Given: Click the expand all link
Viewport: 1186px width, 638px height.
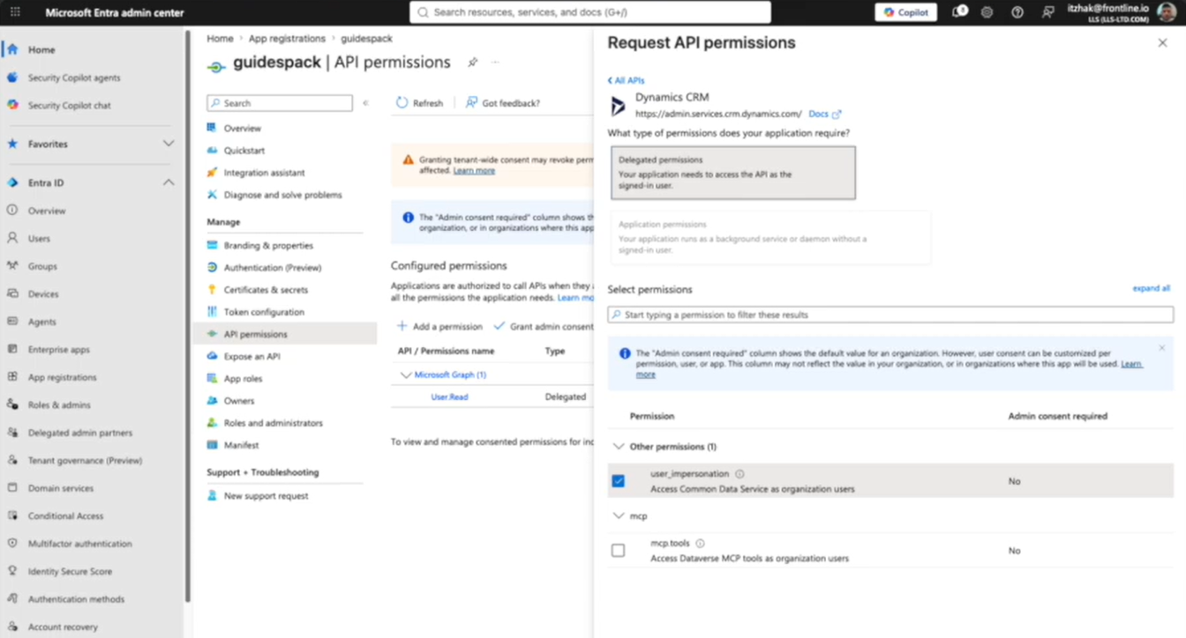Looking at the screenshot, I should [1151, 288].
